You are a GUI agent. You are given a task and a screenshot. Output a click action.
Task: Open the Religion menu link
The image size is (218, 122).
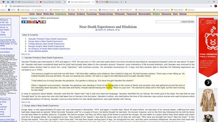pos(156,14)
